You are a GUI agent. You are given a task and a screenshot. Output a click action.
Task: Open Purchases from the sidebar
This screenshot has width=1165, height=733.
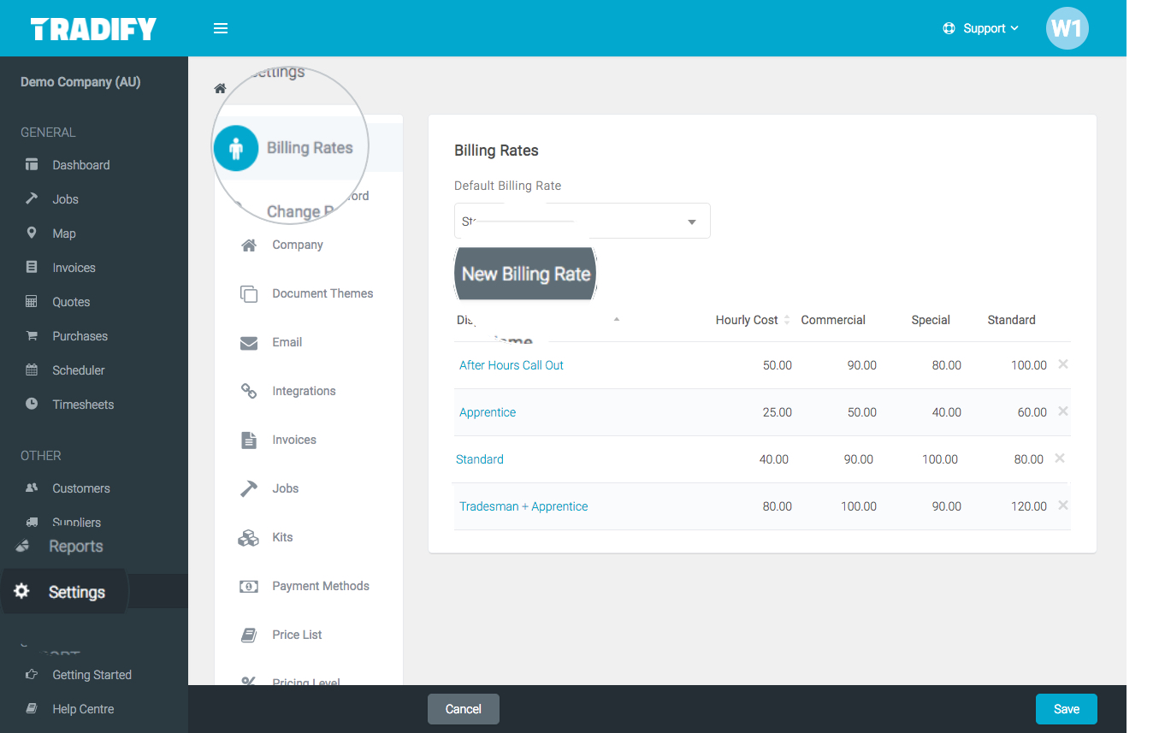[80, 335]
